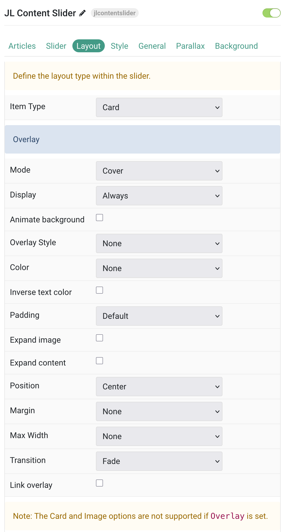Click the jlcontentslider badge label

pos(115,13)
